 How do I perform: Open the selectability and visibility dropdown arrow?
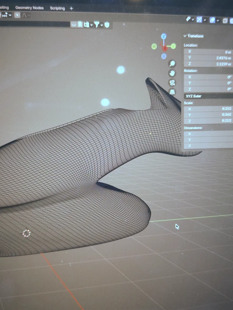click(x=193, y=19)
